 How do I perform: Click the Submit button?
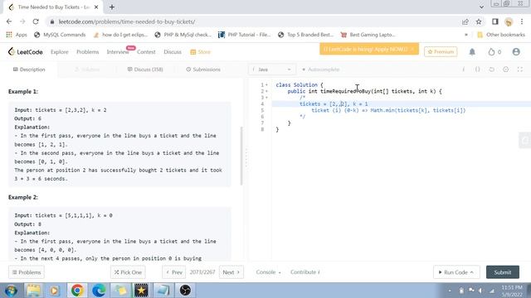pyautogui.click(x=503, y=272)
